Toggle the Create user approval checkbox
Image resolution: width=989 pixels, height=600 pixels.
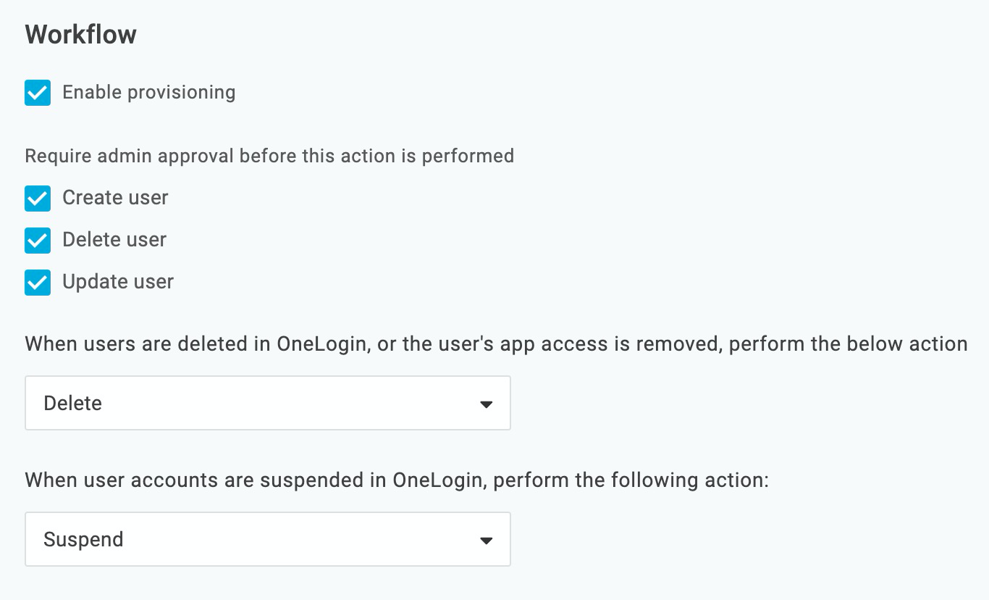[x=38, y=198]
